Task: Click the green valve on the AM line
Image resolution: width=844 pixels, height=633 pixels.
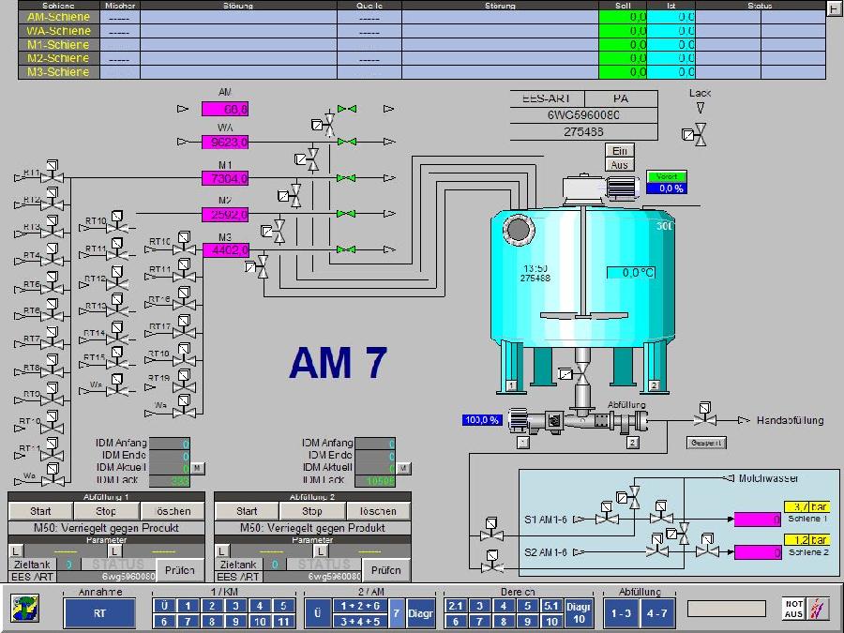Action: (347, 109)
